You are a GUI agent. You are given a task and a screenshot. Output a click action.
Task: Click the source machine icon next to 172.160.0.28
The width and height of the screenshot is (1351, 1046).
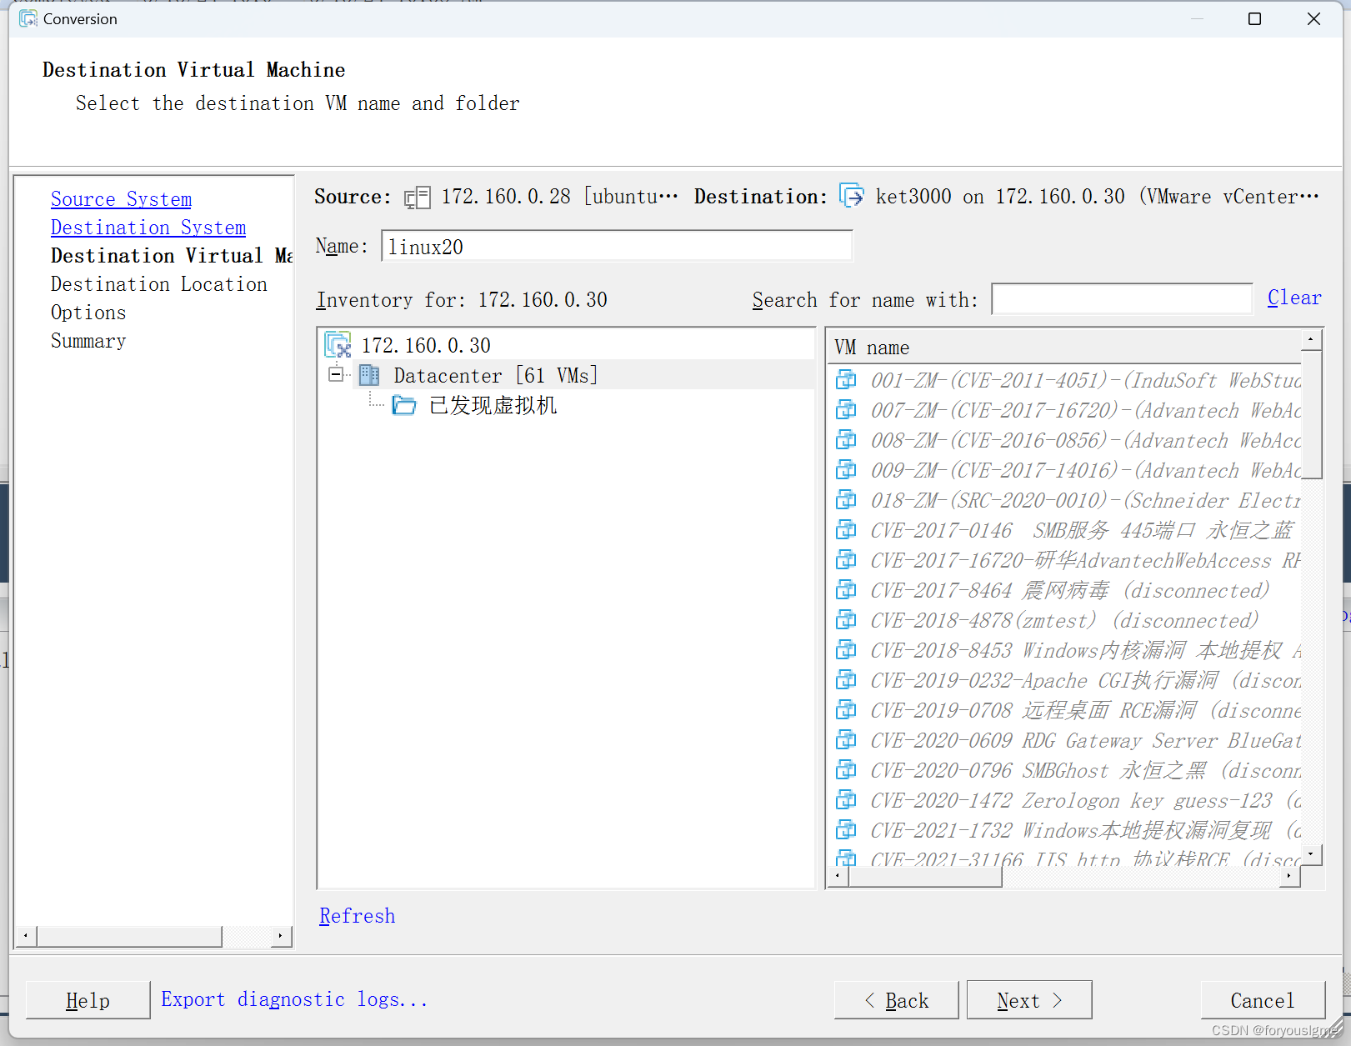417,198
